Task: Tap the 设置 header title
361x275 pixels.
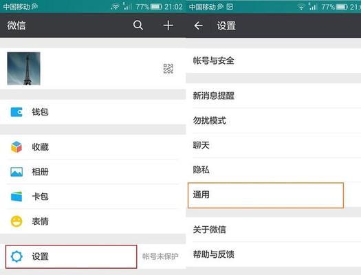Action: pos(226,25)
